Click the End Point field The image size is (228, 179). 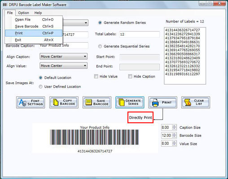[140, 67]
